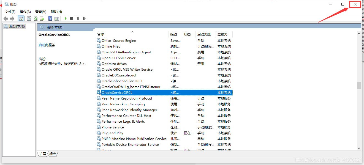Start the service with the green play icon
This screenshot has width=364, height=165.
66,18
